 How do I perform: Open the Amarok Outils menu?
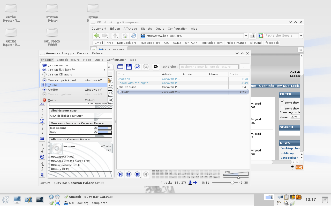99,60
